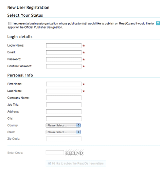Image resolution: width=163 pixels, height=172 pixels.
Task: Click the First Name text box
Action: click(x=64, y=84)
